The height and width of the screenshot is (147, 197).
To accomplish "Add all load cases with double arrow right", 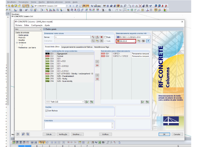I will coord(97,65).
